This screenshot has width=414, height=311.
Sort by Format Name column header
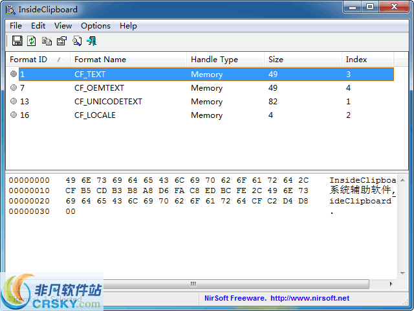click(128, 60)
